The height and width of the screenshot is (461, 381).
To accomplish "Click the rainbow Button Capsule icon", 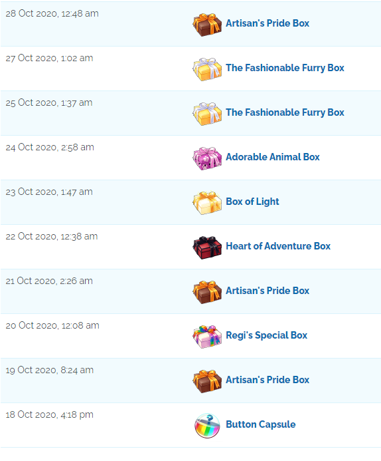I will 207,426.
